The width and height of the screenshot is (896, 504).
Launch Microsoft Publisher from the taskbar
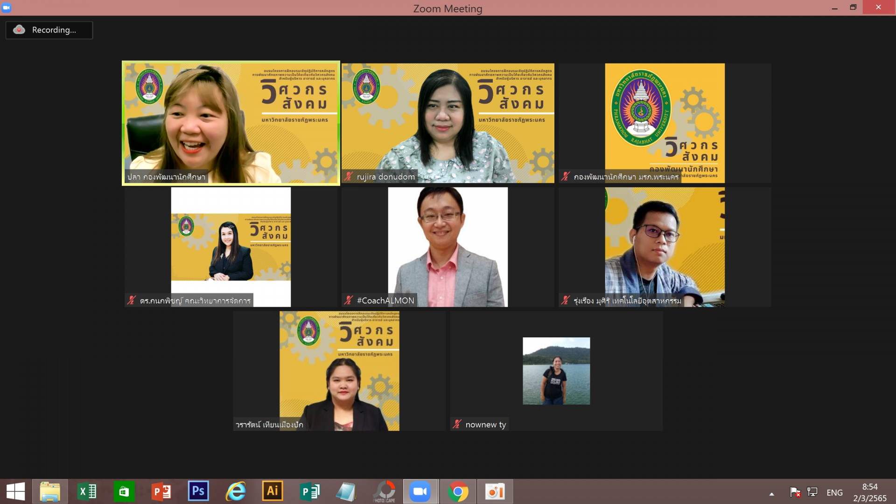309,491
